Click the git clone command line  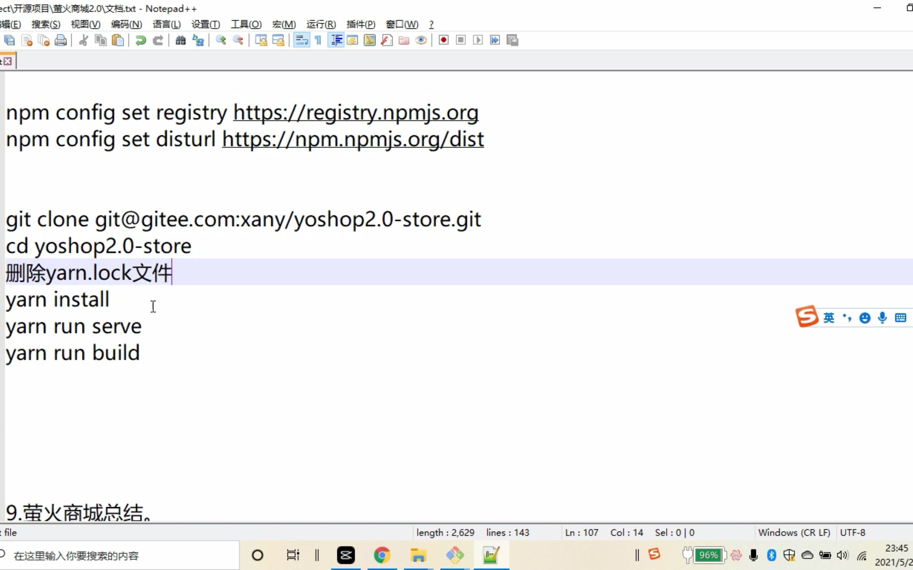pos(243,219)
